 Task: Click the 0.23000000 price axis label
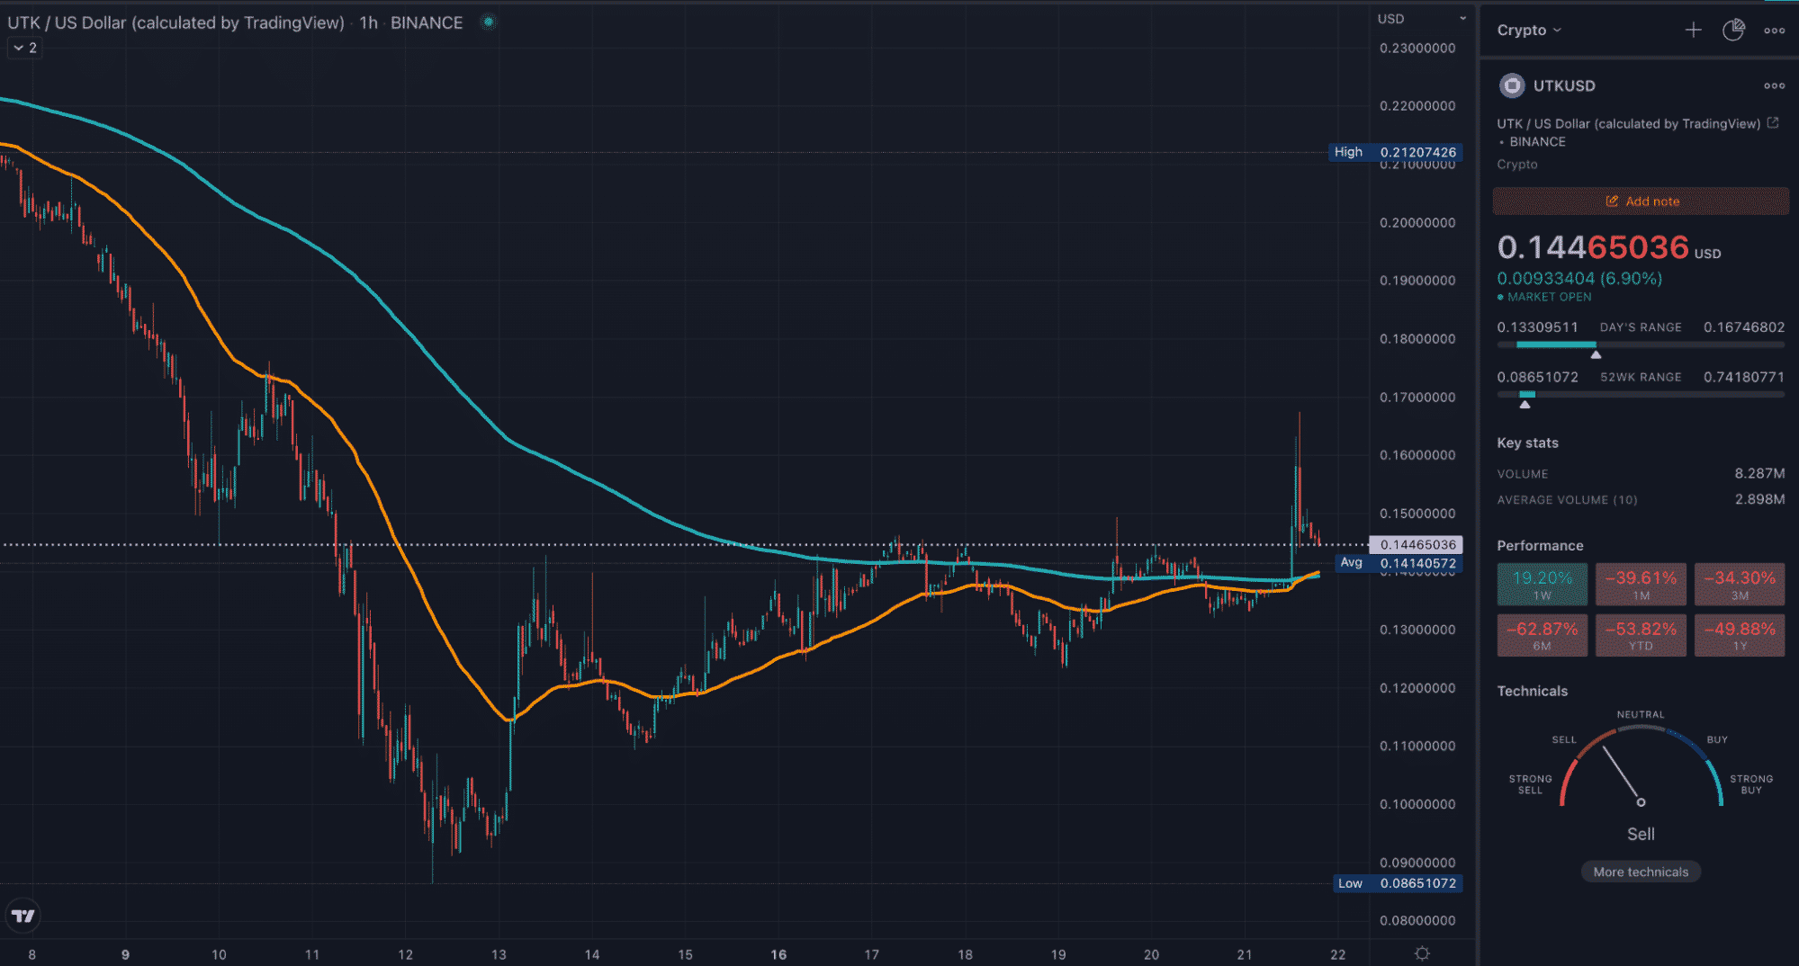click(x=1417, y=49)
